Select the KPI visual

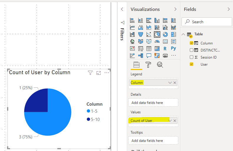coord(132,49)
